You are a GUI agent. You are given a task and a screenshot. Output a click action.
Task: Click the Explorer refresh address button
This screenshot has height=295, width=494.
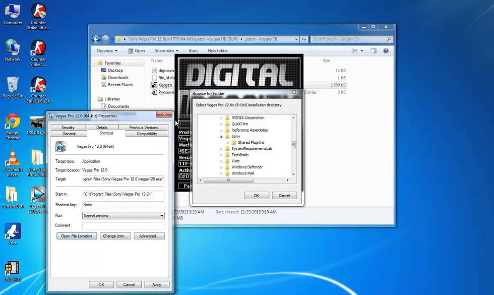pyautogui.click(x=304, y=39)
